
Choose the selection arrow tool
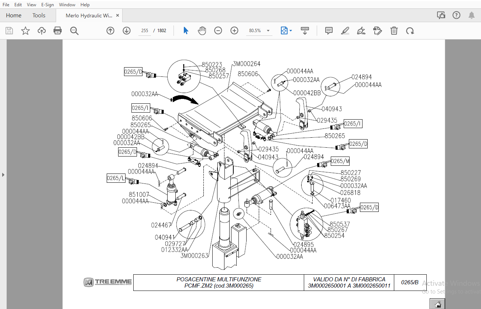pyautogui.click(x=186, y=31)
